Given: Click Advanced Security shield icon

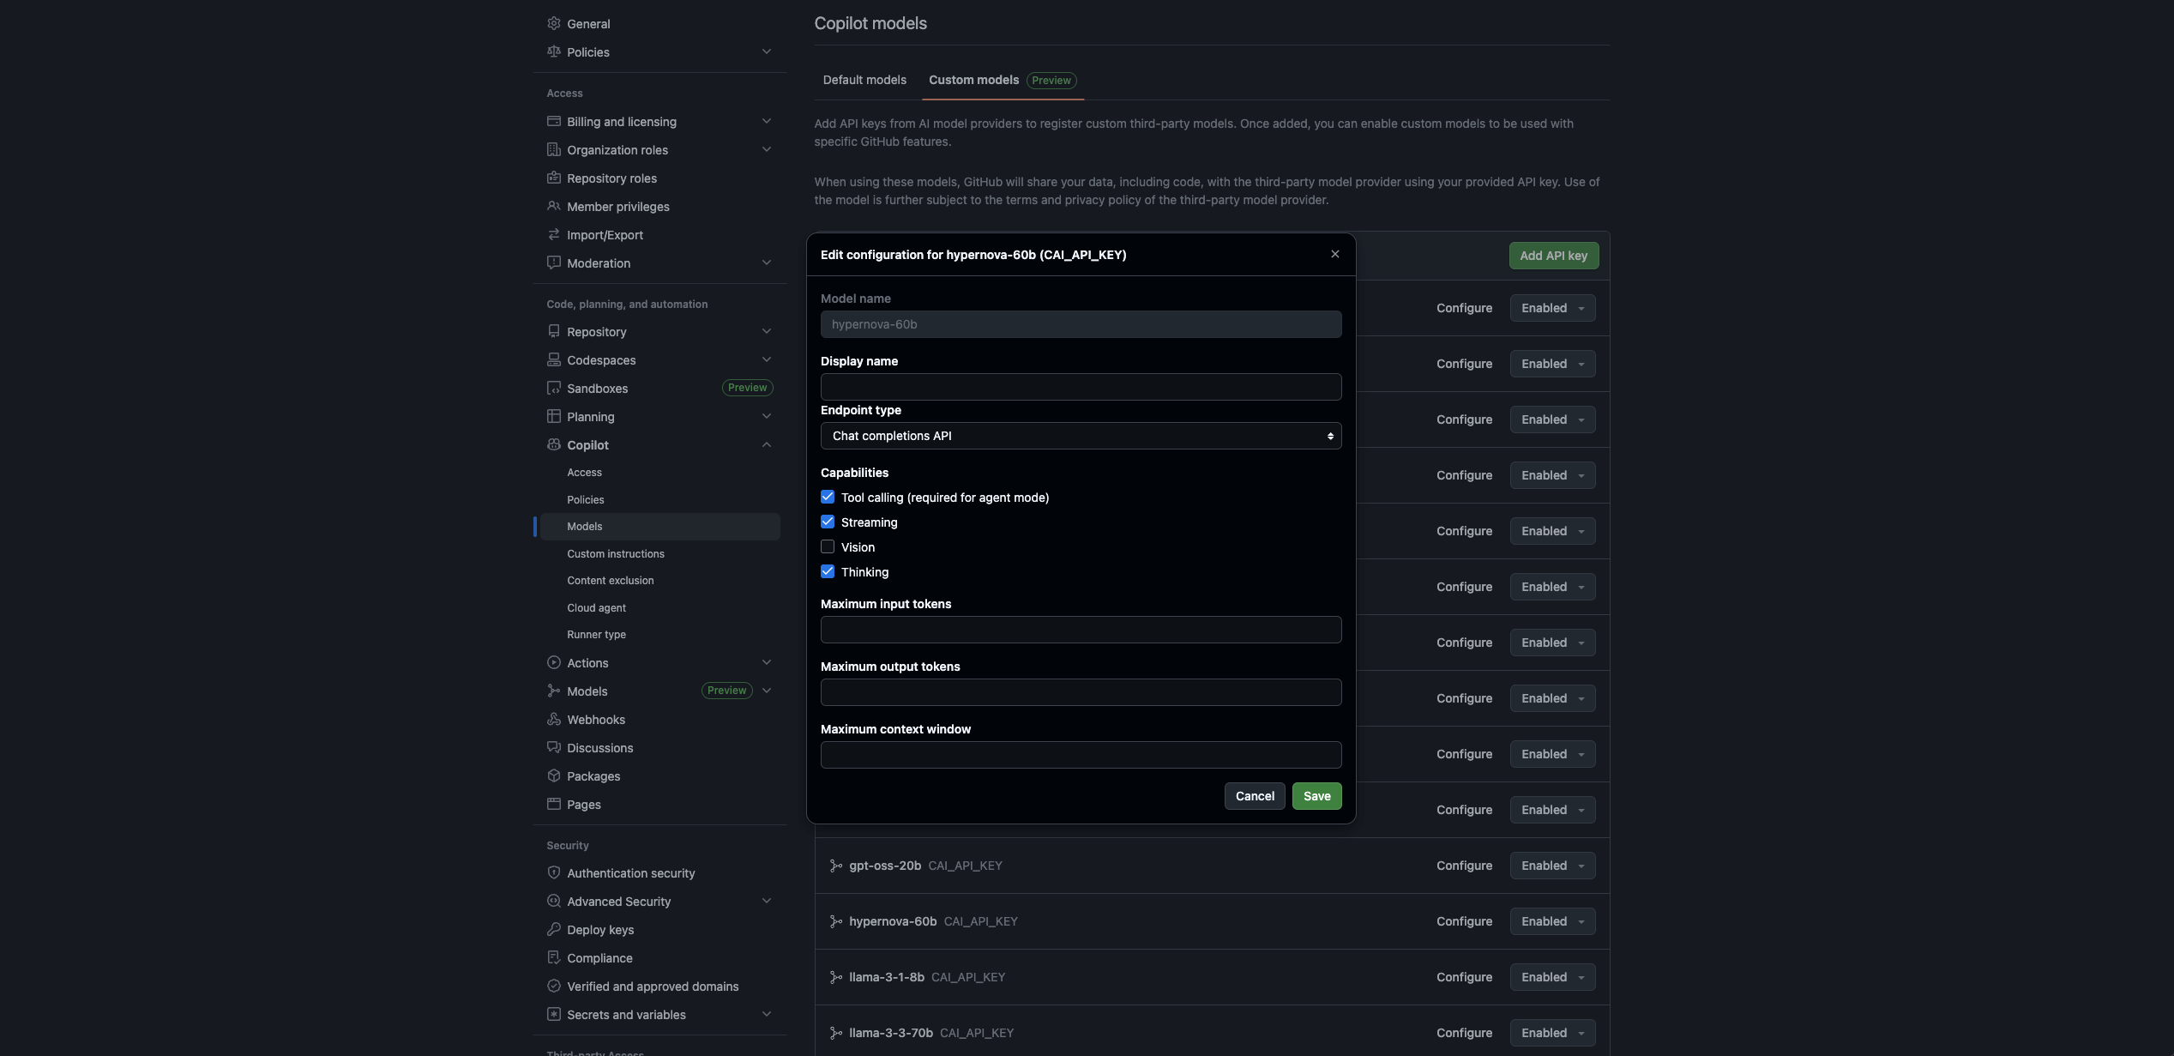Looking at the screenshot, I should click(554, 901).
